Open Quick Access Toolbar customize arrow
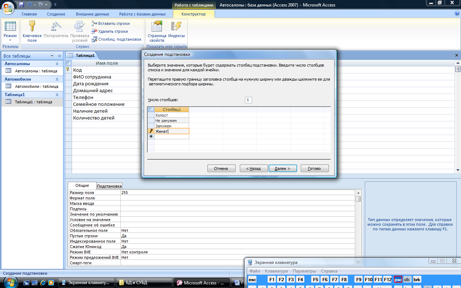 click(55, 5)
